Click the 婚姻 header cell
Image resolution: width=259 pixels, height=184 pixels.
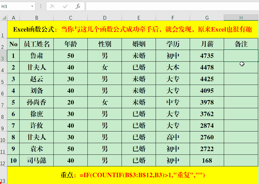tap(139, 44)
